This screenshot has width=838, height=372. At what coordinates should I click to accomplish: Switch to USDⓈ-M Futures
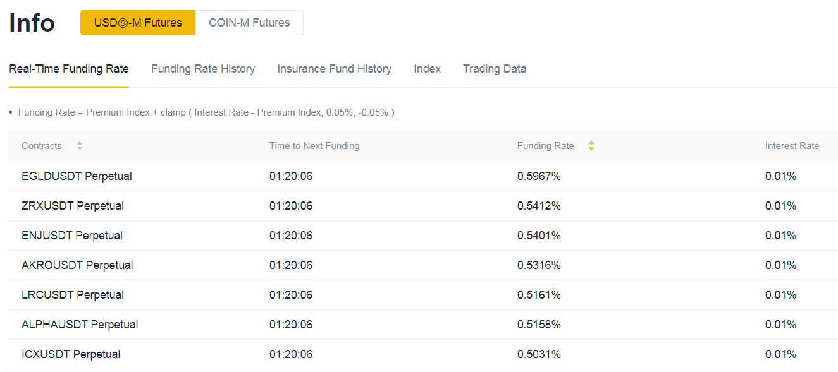(138, 23)
